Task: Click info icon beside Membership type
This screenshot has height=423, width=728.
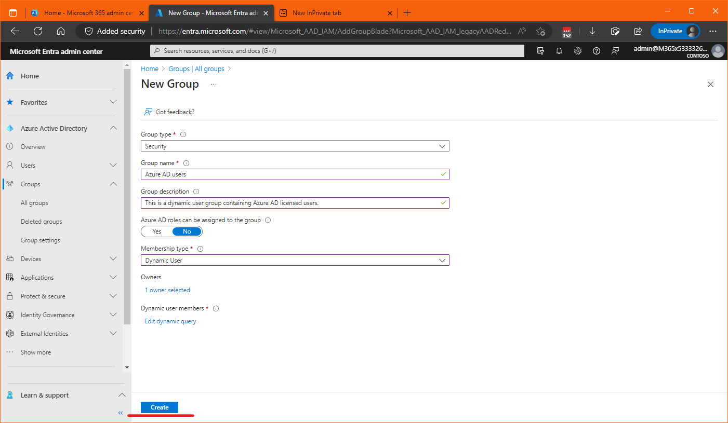Action: (200, 249)
